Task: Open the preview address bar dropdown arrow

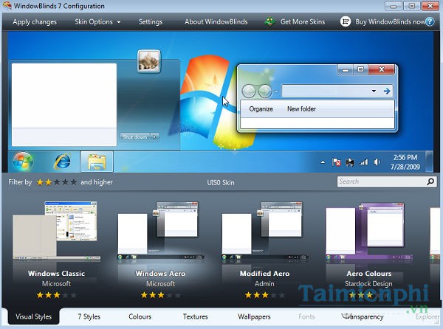Action: pyautogui.click(x=374, y=91)
